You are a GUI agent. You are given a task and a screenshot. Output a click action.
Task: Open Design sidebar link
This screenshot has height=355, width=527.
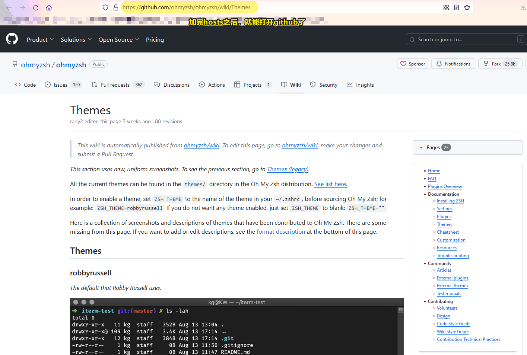pos(443,316)
